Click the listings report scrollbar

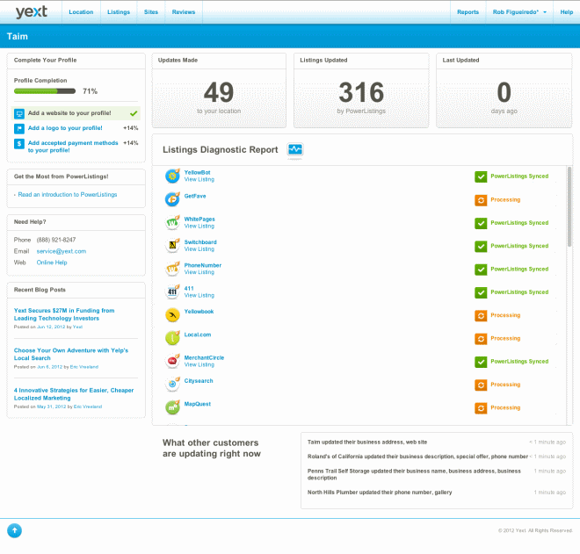pyautogui.click(x=569, y=207)
